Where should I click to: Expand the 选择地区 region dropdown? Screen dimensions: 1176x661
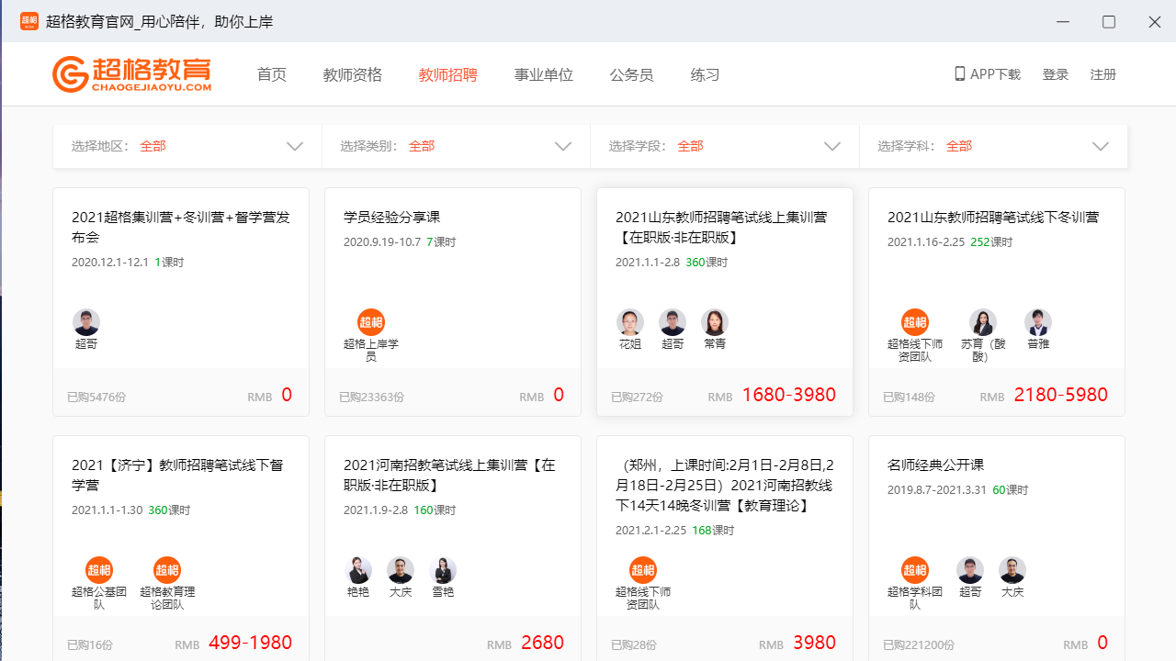294,146
